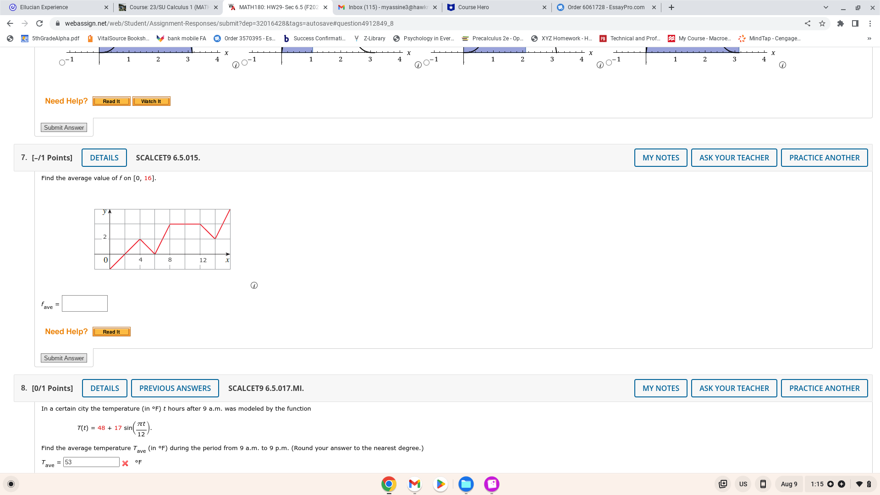Click the browser reload icon
Viewport: 880px width, 495px height.
[x=39, y=23]
